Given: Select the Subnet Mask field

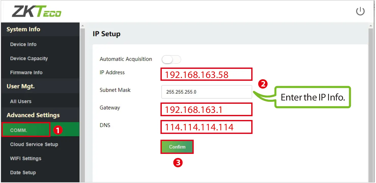Looking at the screenshot, I should pos(206,92).
